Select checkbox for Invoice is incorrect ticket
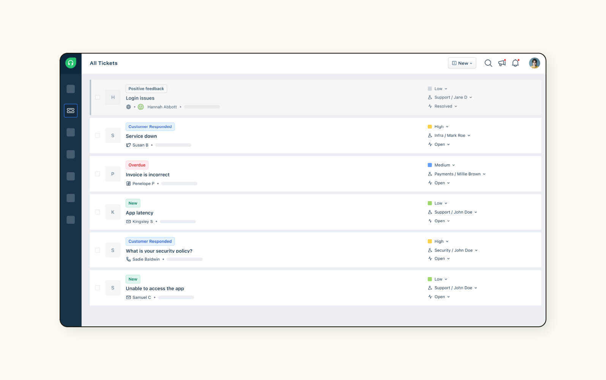The image size is (606, 380). click(x=98, y=174)
